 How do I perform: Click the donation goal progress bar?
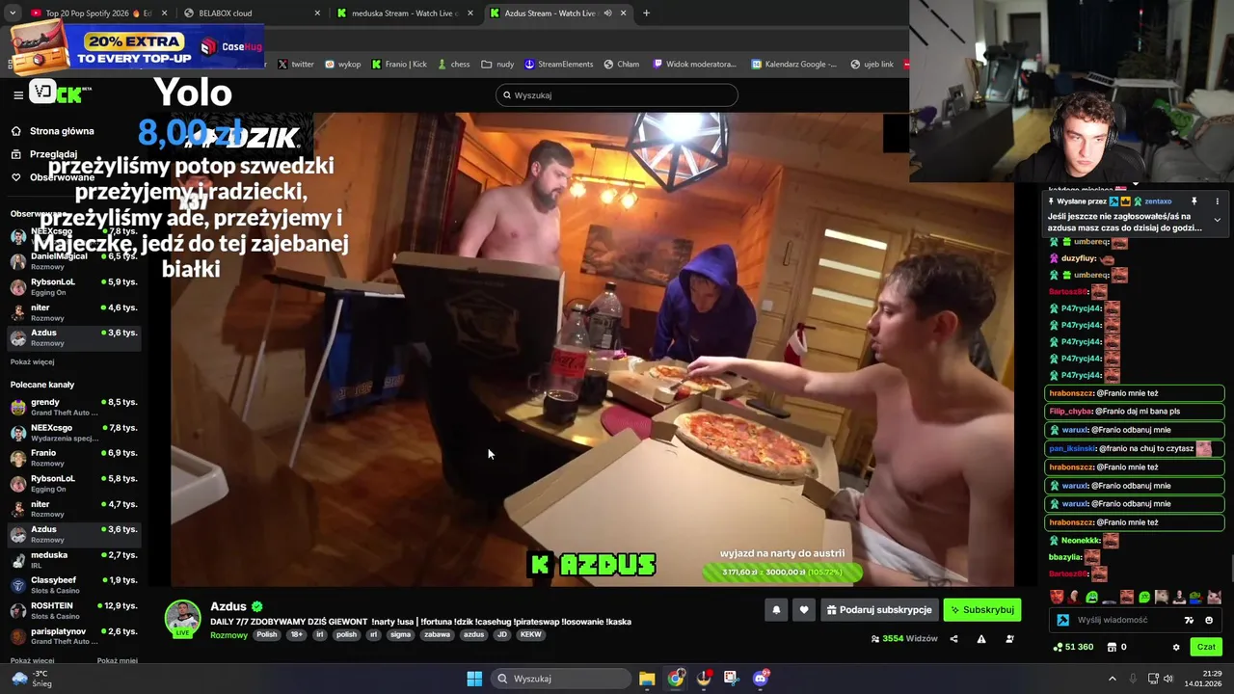[782, 573]
